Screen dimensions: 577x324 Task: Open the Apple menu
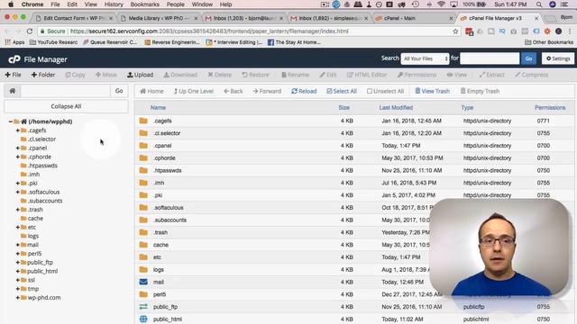point(11,4)
